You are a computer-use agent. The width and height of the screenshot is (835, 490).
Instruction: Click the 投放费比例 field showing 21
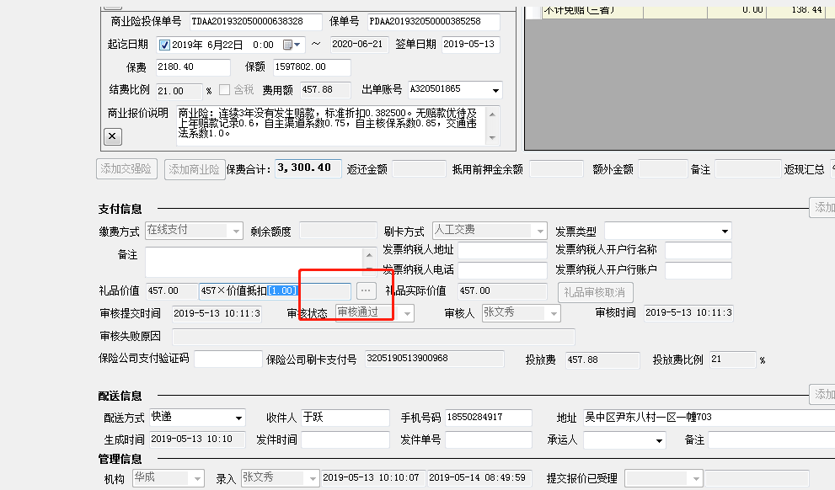point(732,360)
